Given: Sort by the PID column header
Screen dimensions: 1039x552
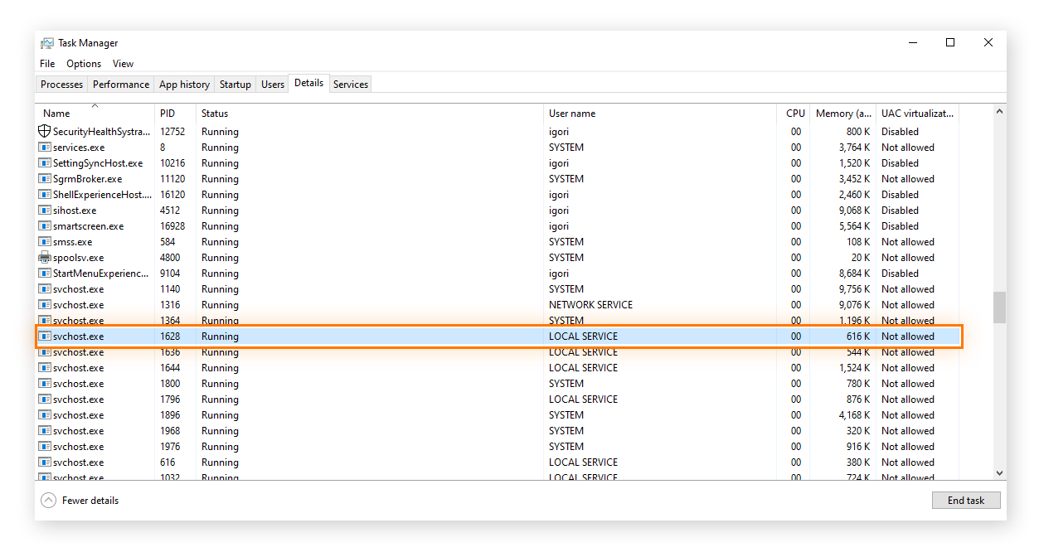Looking at the screenshot, I should click(x=175, y=114).
